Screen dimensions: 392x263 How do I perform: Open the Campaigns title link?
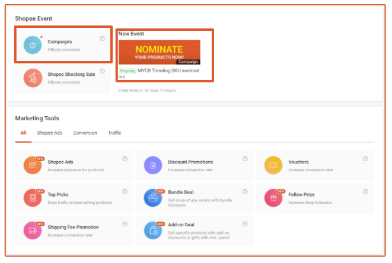click(x=60, y=41)
